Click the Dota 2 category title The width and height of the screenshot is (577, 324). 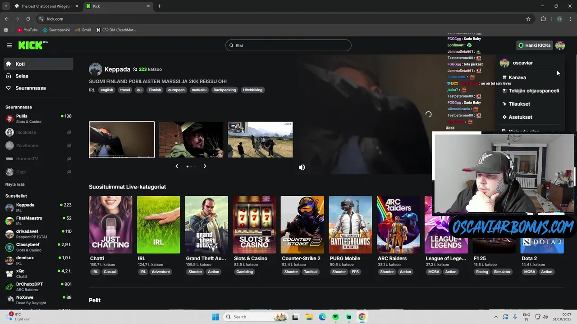pos(529,258)
